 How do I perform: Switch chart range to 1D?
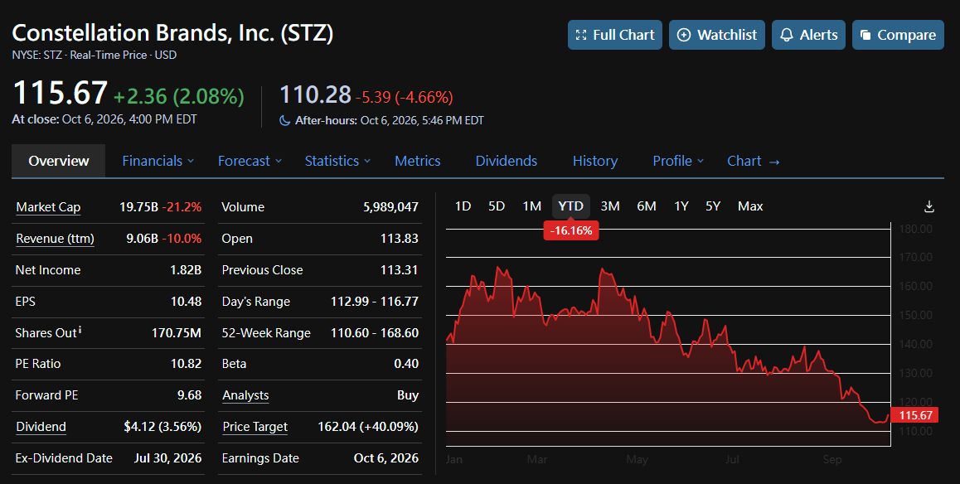tap(463, 206)
